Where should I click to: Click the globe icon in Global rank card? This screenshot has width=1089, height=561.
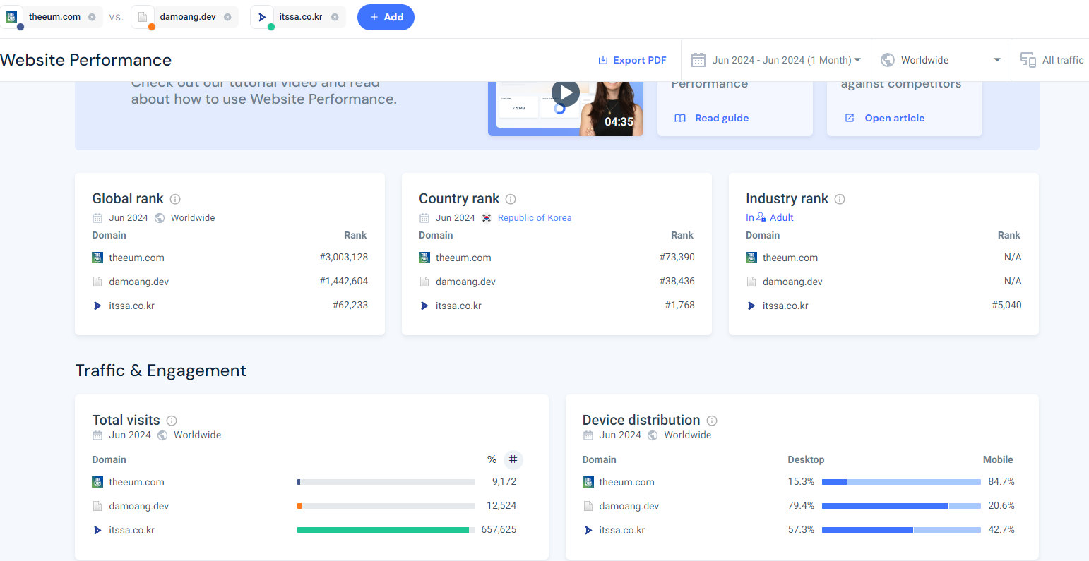(160, 218)
